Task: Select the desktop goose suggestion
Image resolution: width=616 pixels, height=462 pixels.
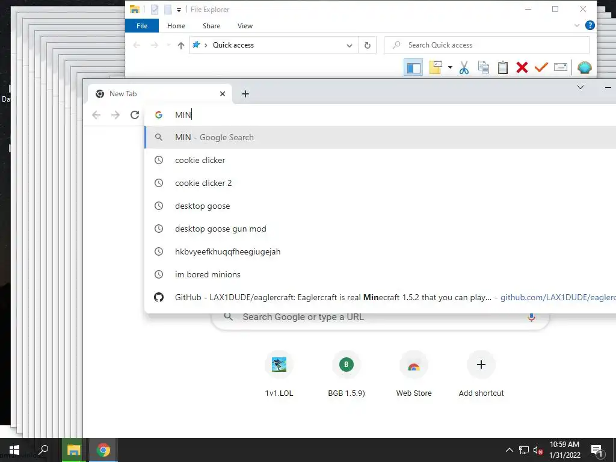Action: (x=380, y=206)
